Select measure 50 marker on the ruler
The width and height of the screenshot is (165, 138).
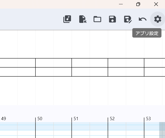40,119
